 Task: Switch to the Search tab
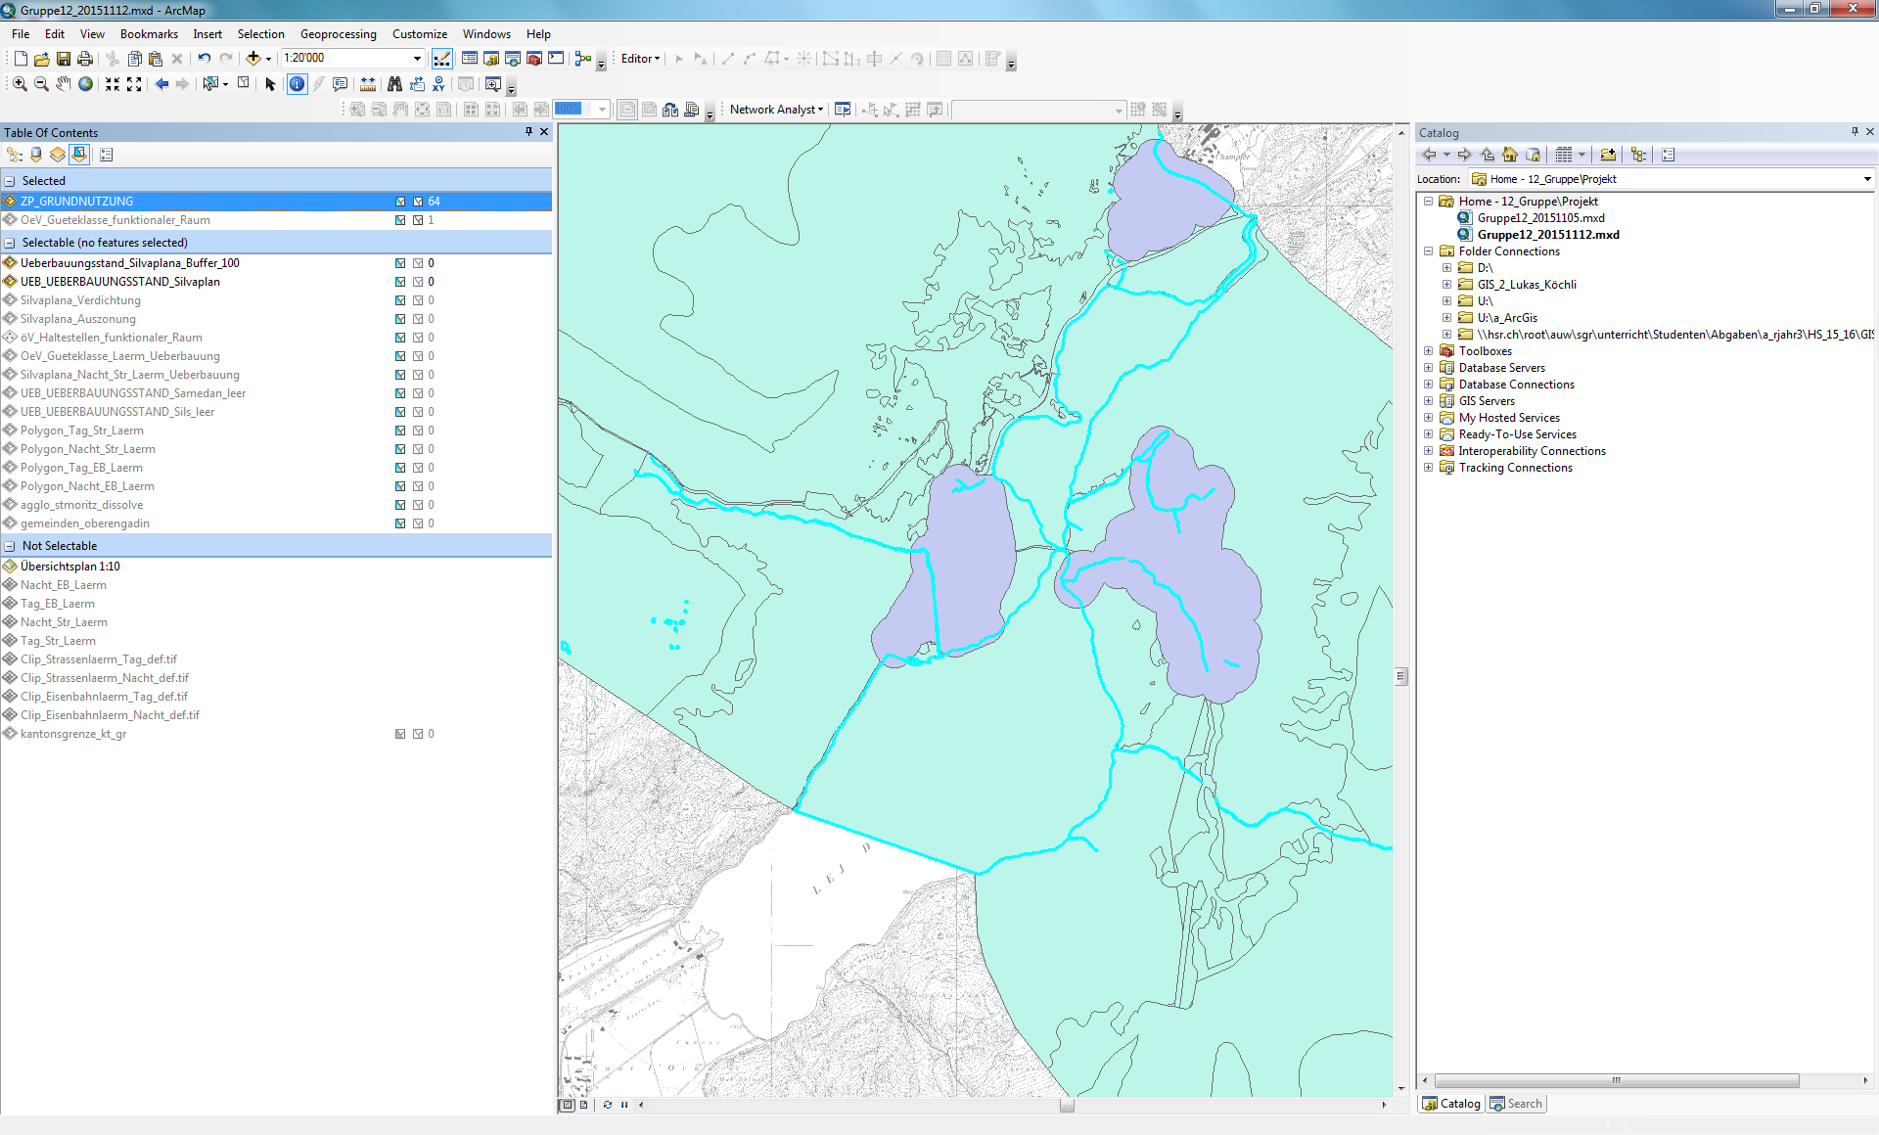1516,1104
